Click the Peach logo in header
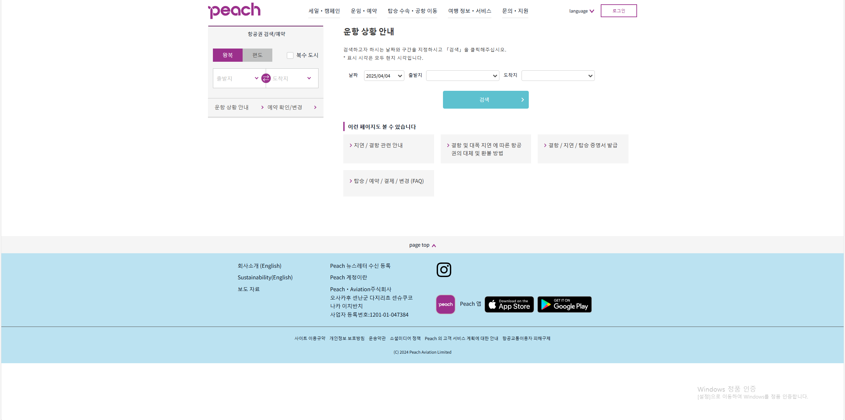 point(234,11)
